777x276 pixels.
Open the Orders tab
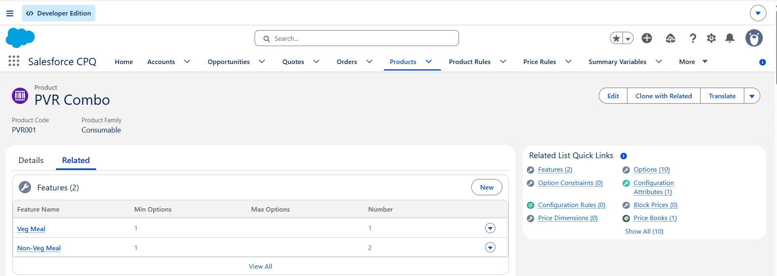coord(347,62)
